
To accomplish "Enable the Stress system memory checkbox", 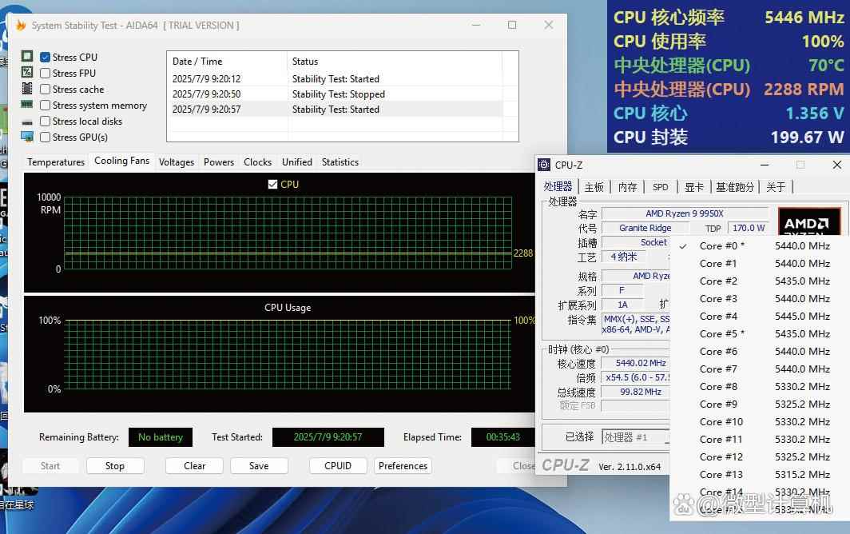I will pyautogui.click(x=46, y=106).
